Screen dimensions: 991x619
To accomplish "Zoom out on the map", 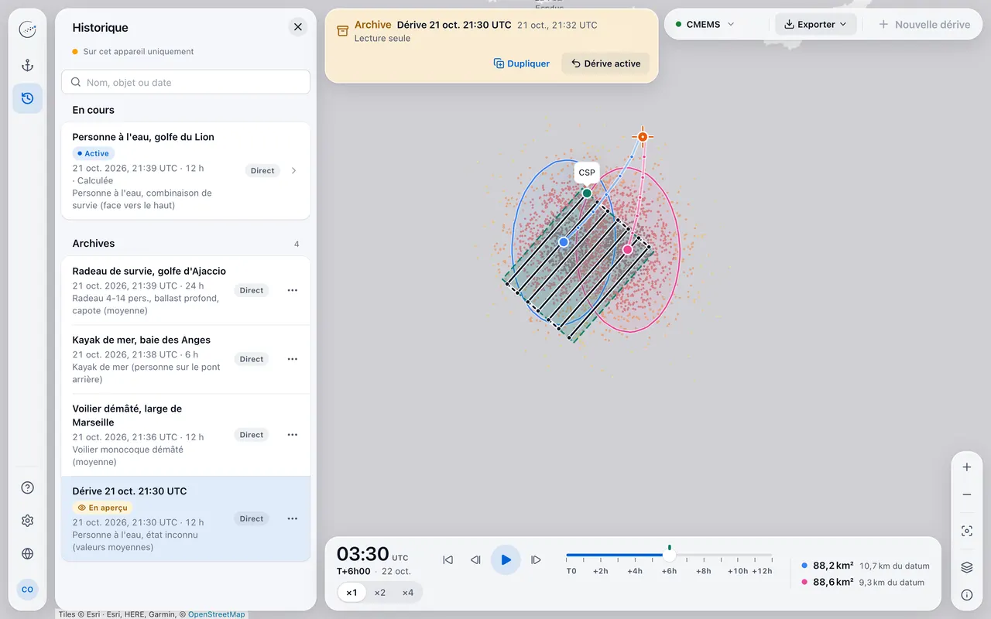I will coord(966,494).
